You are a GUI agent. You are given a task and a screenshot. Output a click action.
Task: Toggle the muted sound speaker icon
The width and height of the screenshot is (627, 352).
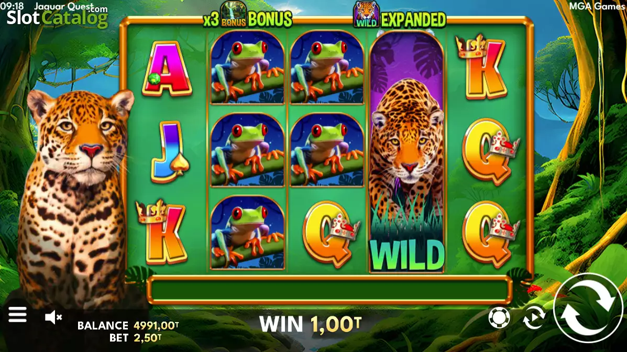pos(53,317)
